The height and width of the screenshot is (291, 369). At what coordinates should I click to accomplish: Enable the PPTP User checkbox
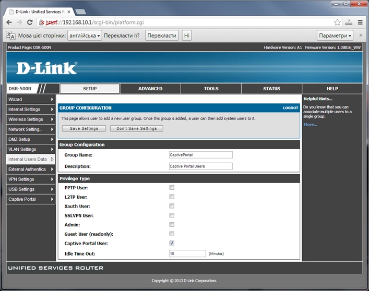tap(172, 187)
